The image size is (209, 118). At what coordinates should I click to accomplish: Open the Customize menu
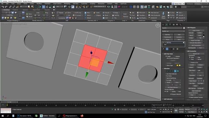tap(84, 4)
